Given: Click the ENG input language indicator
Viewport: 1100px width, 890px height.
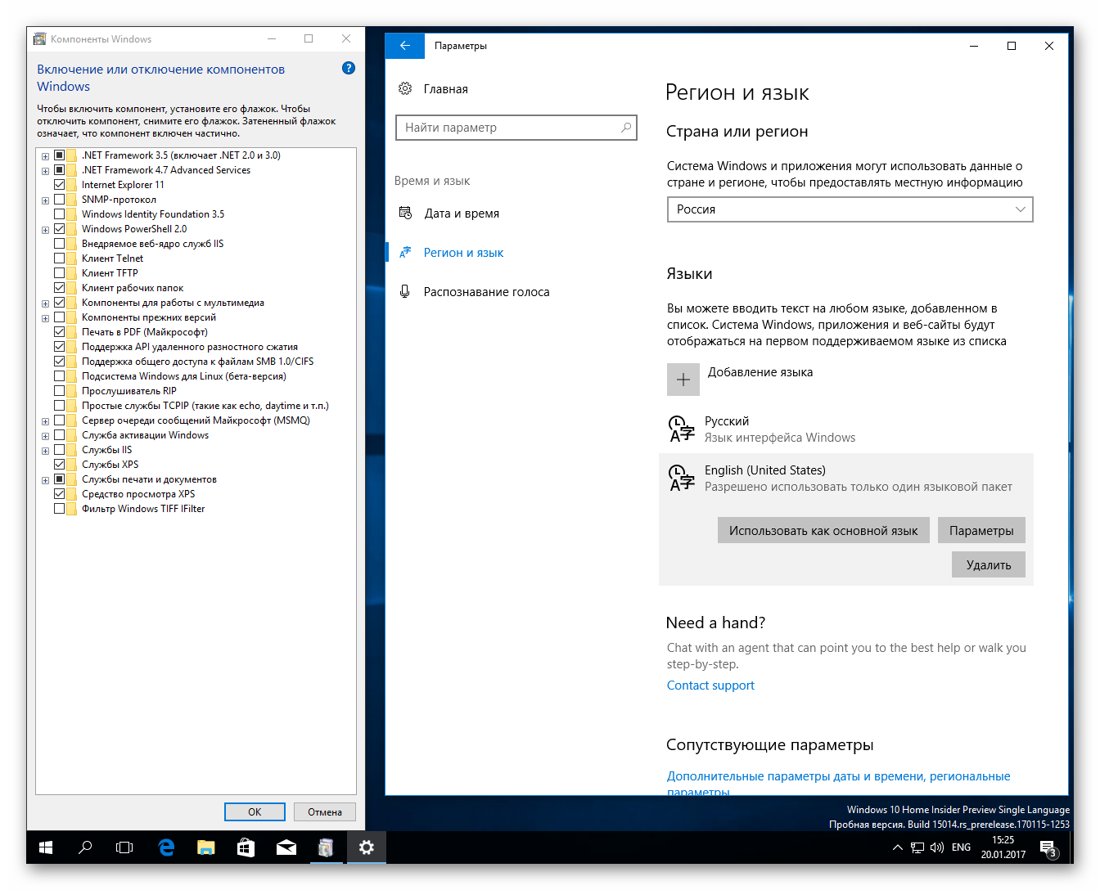Looking at the screenshot, I should click(961, 847).
